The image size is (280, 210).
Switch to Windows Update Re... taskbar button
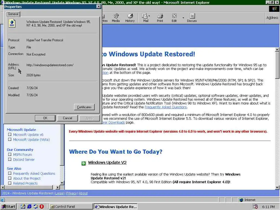(x=116, y=207)
